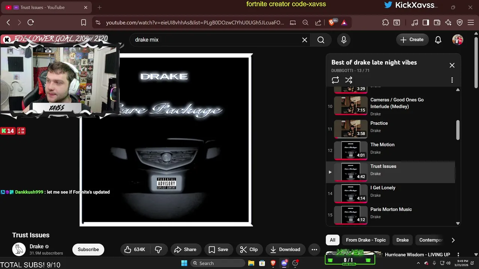Viewport: 479px width, 269px height.
Task: Close the playlist panel
Action: (452, 65)
